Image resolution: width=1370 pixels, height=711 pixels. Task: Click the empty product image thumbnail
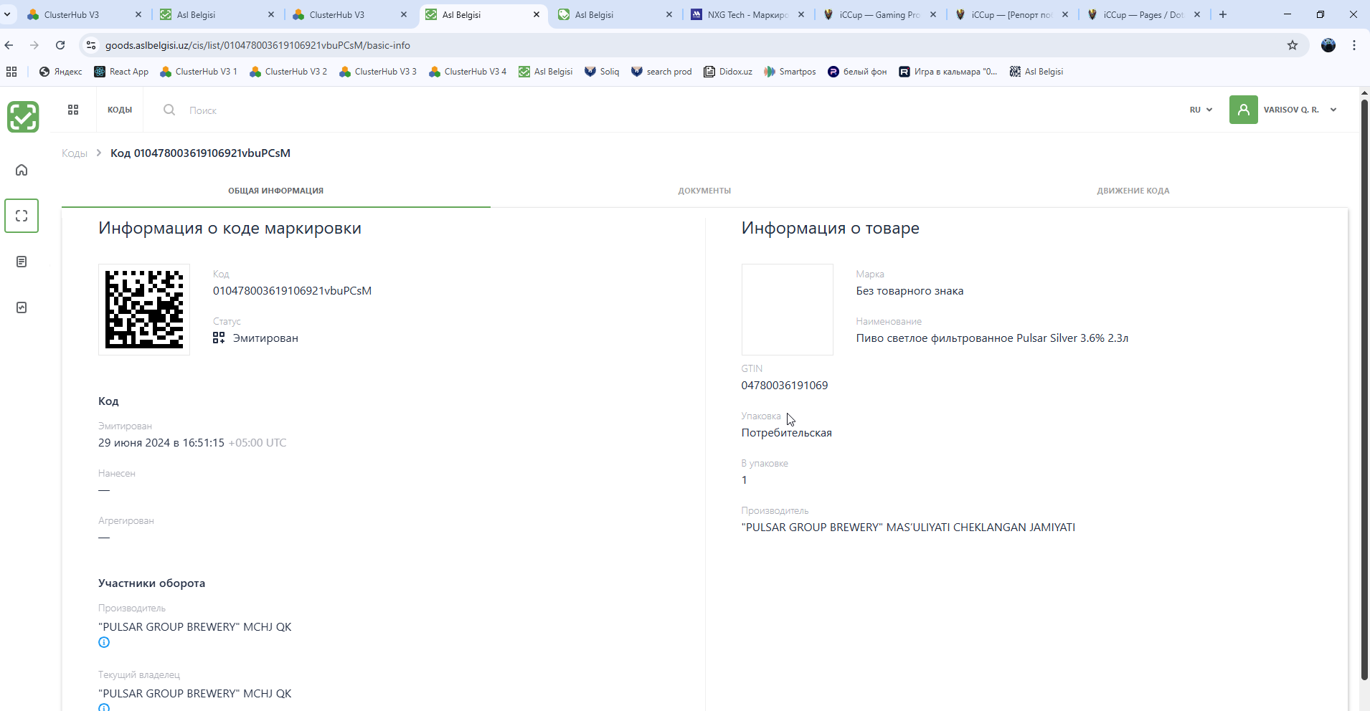click(x=787, y=310)
